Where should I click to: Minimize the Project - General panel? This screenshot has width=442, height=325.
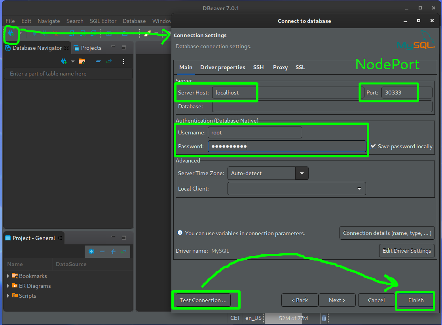click(x=113, y=237)
